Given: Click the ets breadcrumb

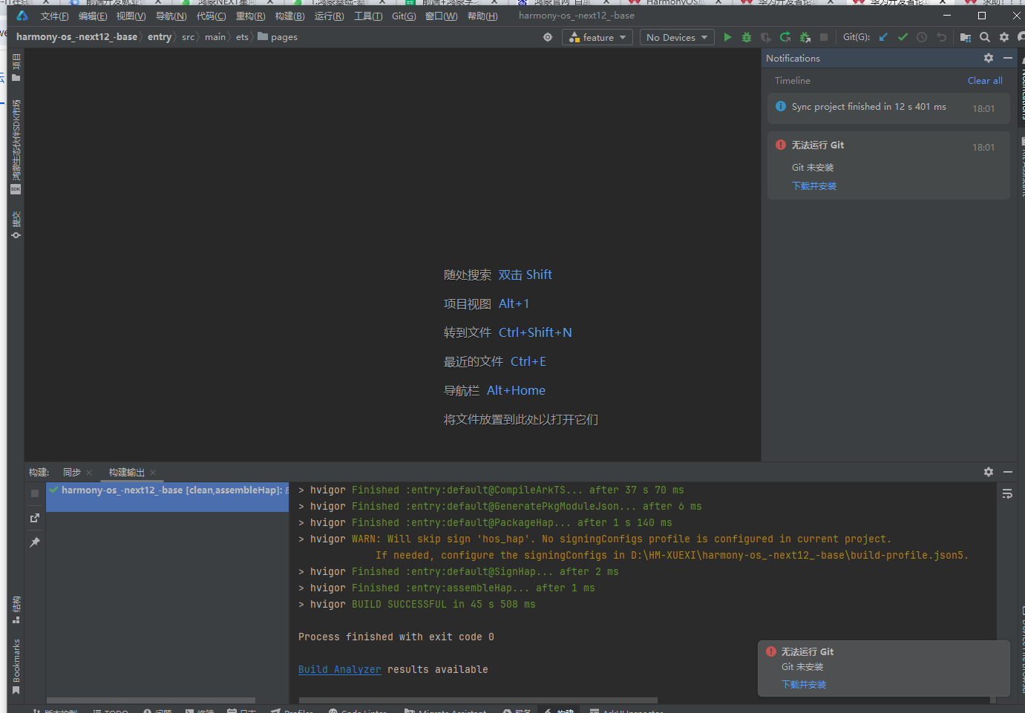Looking at the screenshot, I should click(x=243, y=37).
